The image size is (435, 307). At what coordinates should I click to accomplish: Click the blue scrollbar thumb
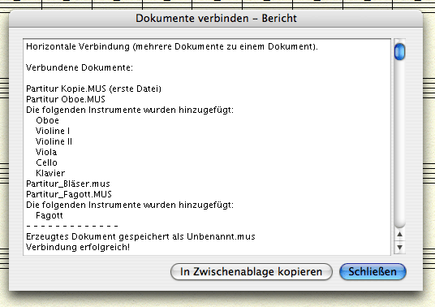click(399, 52)
